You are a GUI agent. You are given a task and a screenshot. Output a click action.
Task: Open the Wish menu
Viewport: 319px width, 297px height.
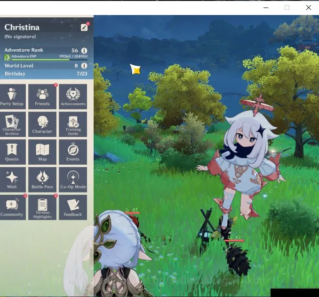[x=13, y=180]
